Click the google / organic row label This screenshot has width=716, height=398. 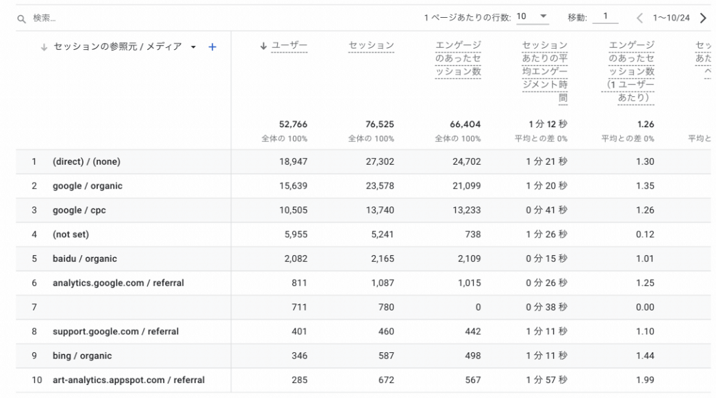coord(88,186)
